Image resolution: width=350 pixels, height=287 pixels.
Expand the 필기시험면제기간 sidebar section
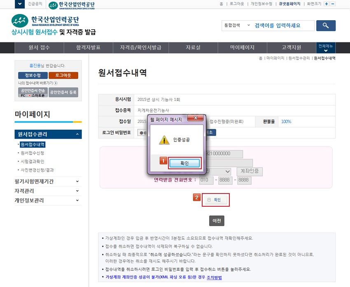[77, 181]
